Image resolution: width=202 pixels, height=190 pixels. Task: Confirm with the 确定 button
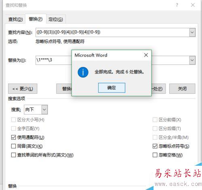pyautogui.click(x=112, y=88)
